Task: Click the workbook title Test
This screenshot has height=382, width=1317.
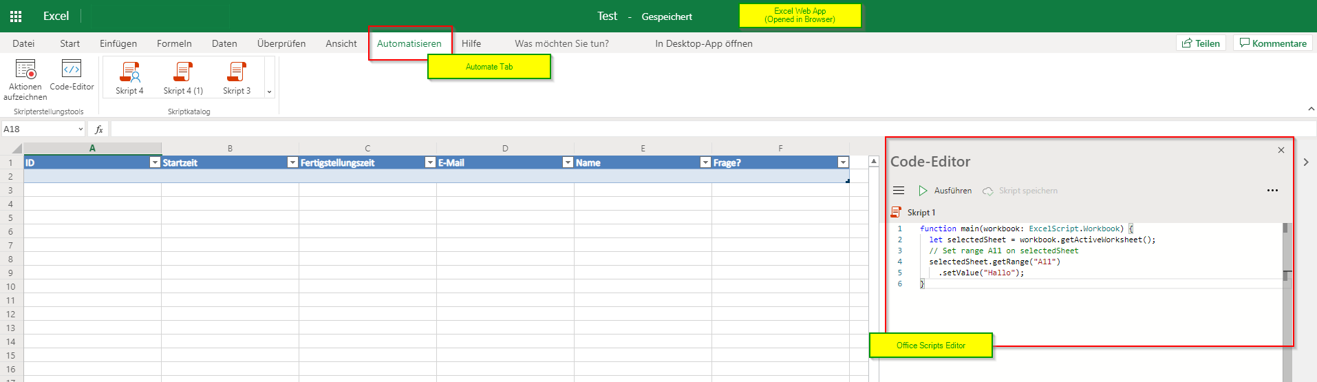Action: click(x=607, y=16)
